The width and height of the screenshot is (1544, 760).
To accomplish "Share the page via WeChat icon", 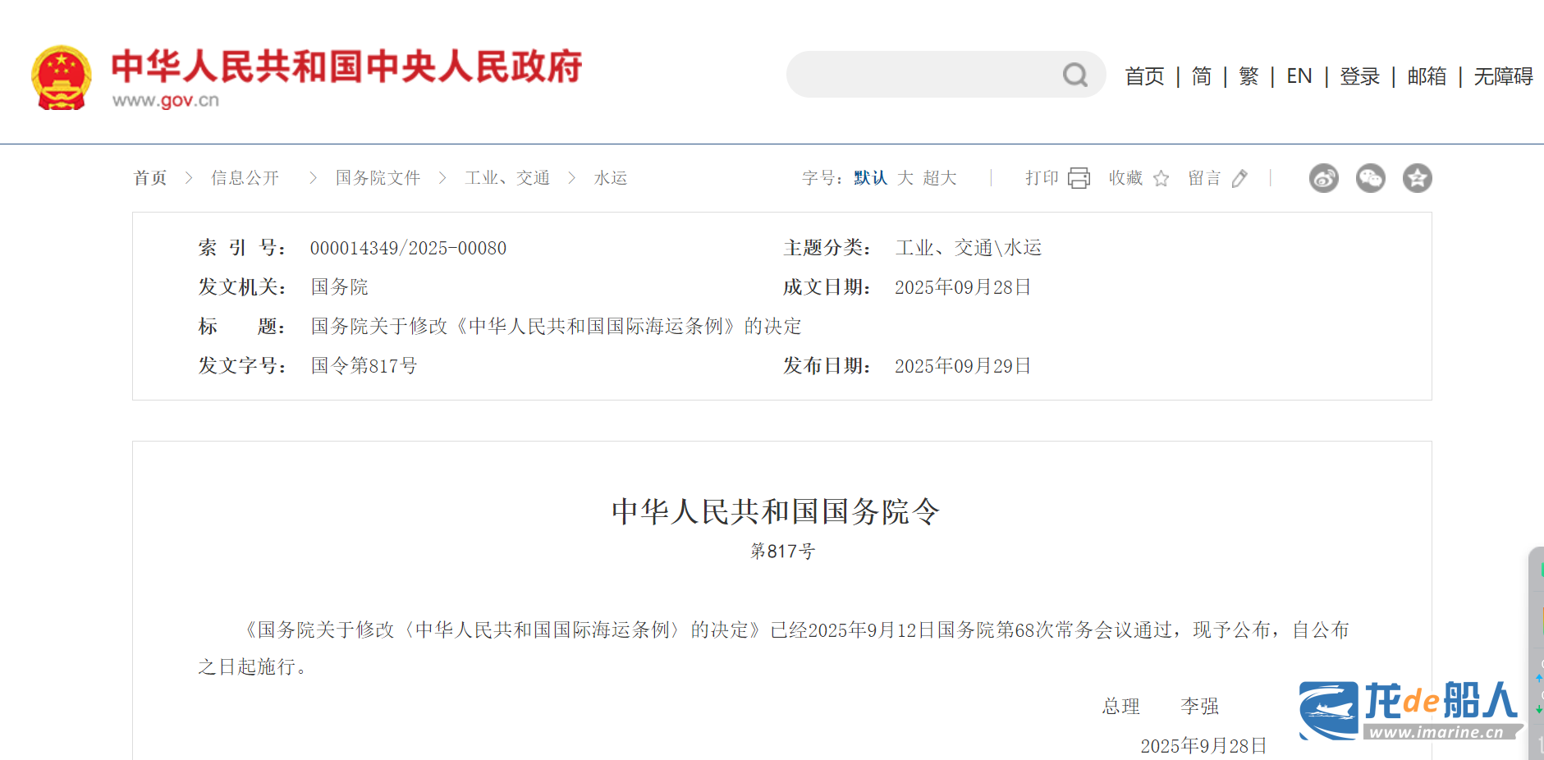I will [x=1370, y=178].
